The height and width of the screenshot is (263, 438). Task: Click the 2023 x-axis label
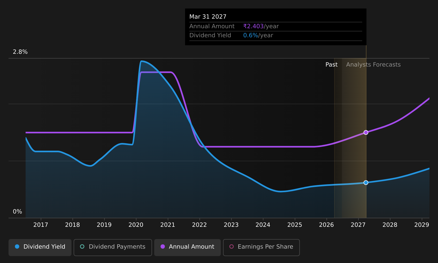[x=231, y=225]
